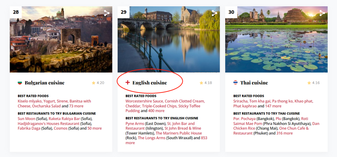Viewport: 337px width, 157px height.
Task: Click the share icon on the Bulgarian photo
Action: (107, 13)
